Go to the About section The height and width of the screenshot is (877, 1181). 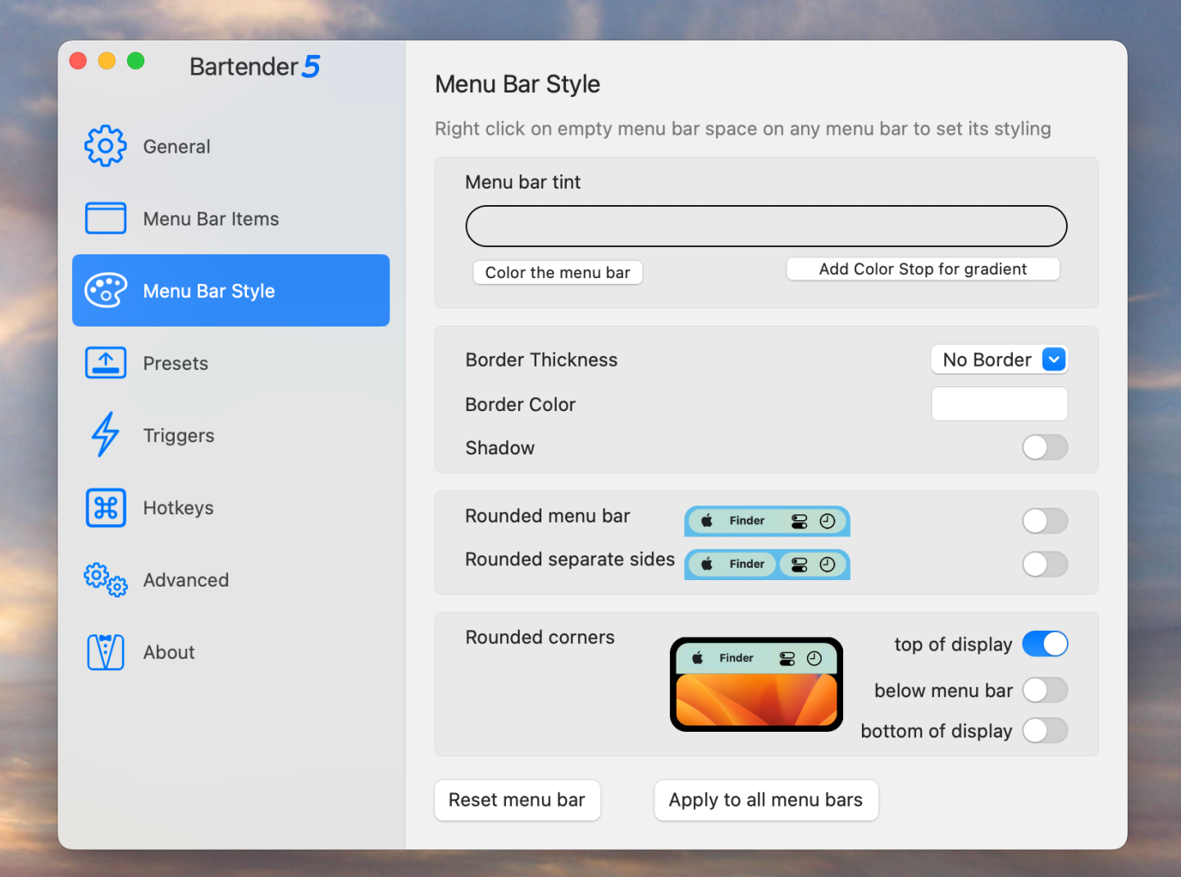click(x=168, y=651)
